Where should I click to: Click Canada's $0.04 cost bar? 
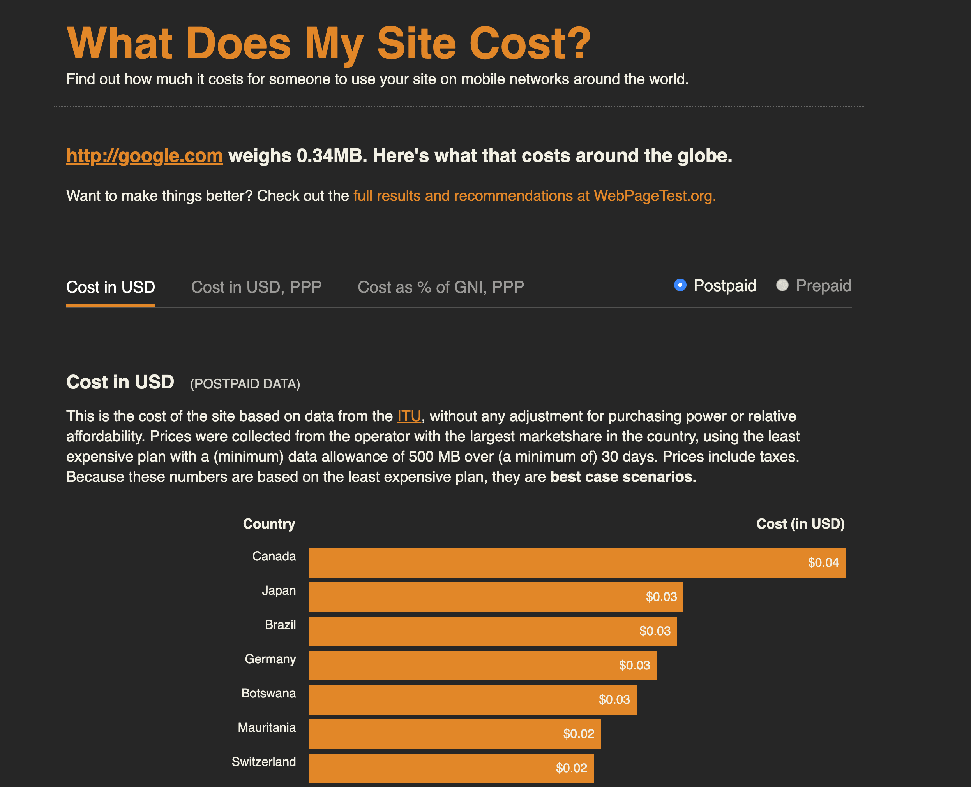coord(576,562)
